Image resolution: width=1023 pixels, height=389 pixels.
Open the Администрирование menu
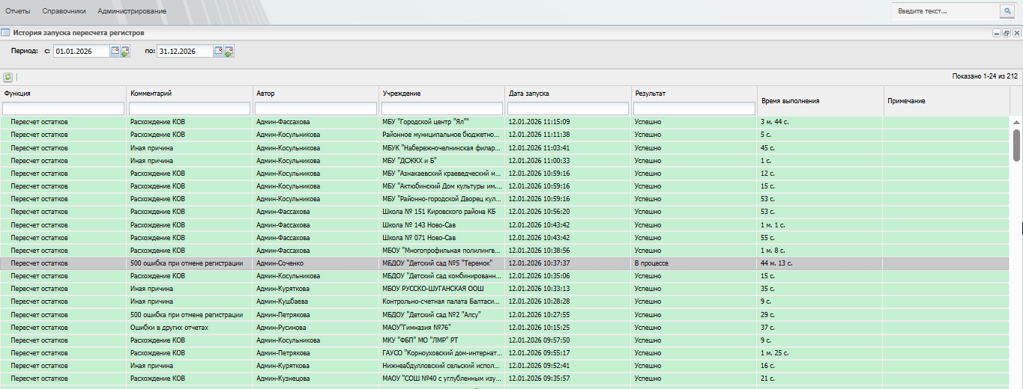tap(132, 11)
